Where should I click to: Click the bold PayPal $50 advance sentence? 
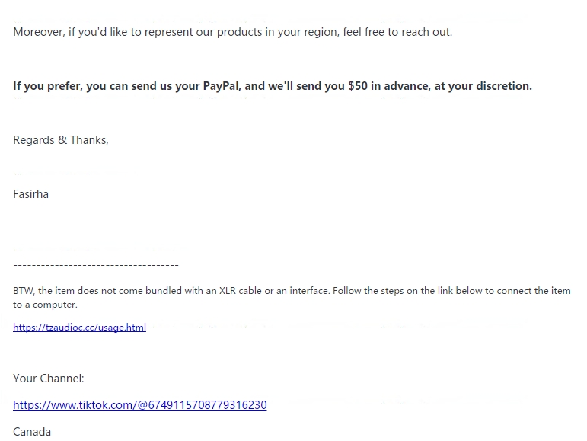click(273, 86)
